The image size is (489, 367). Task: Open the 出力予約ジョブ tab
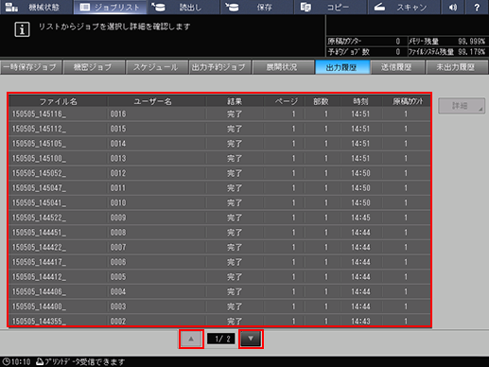point(219,67)
